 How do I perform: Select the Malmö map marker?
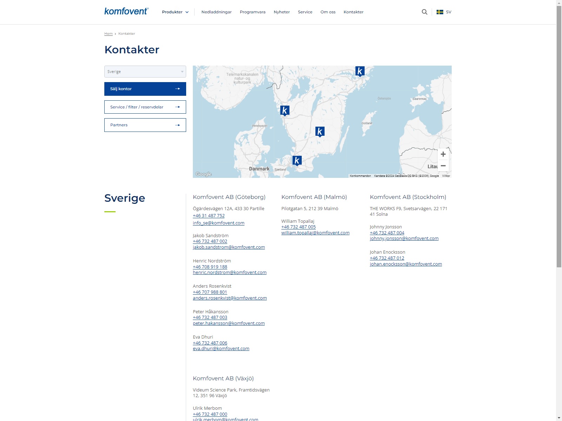(297, 160)
